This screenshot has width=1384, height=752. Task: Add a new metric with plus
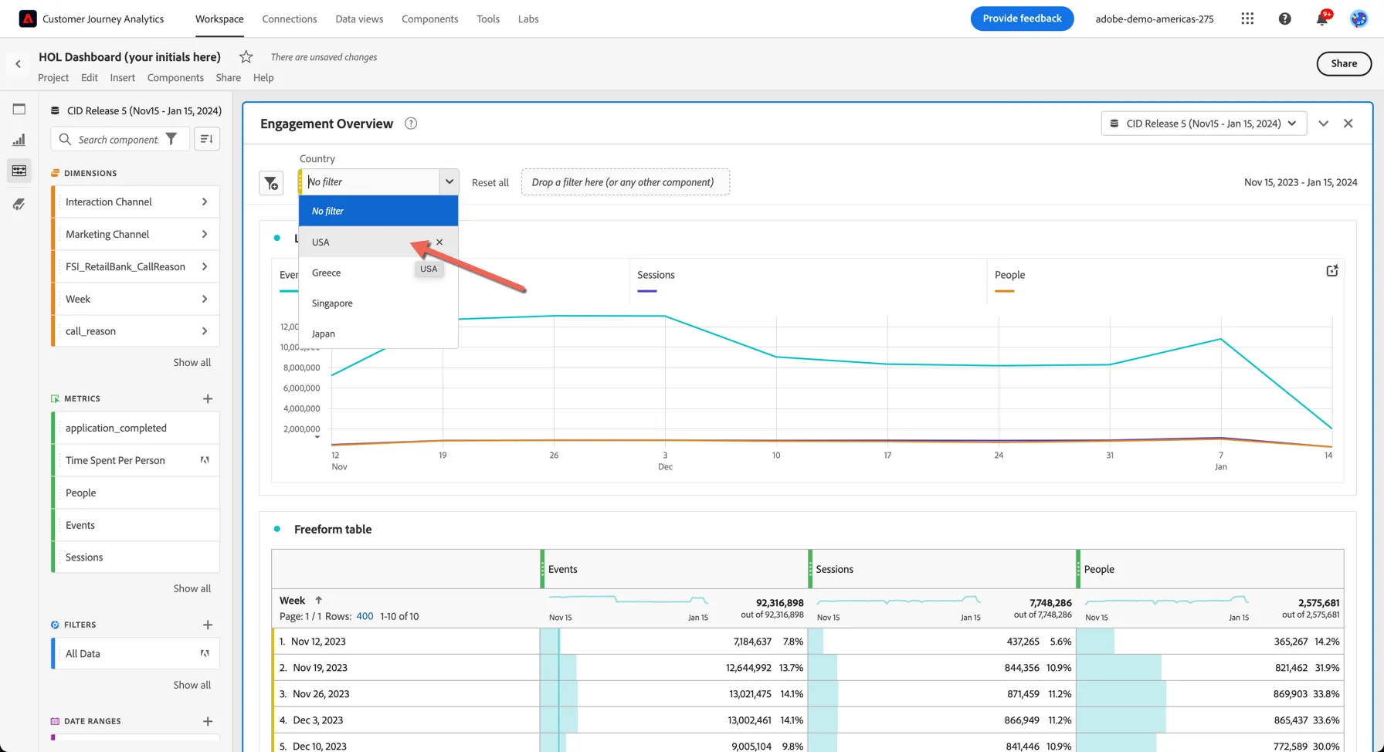[208, 398]
